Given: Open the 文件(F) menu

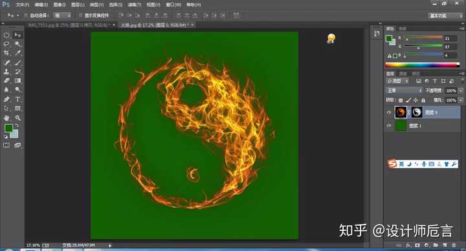Looking at the screenshot, I should [22, 5].
